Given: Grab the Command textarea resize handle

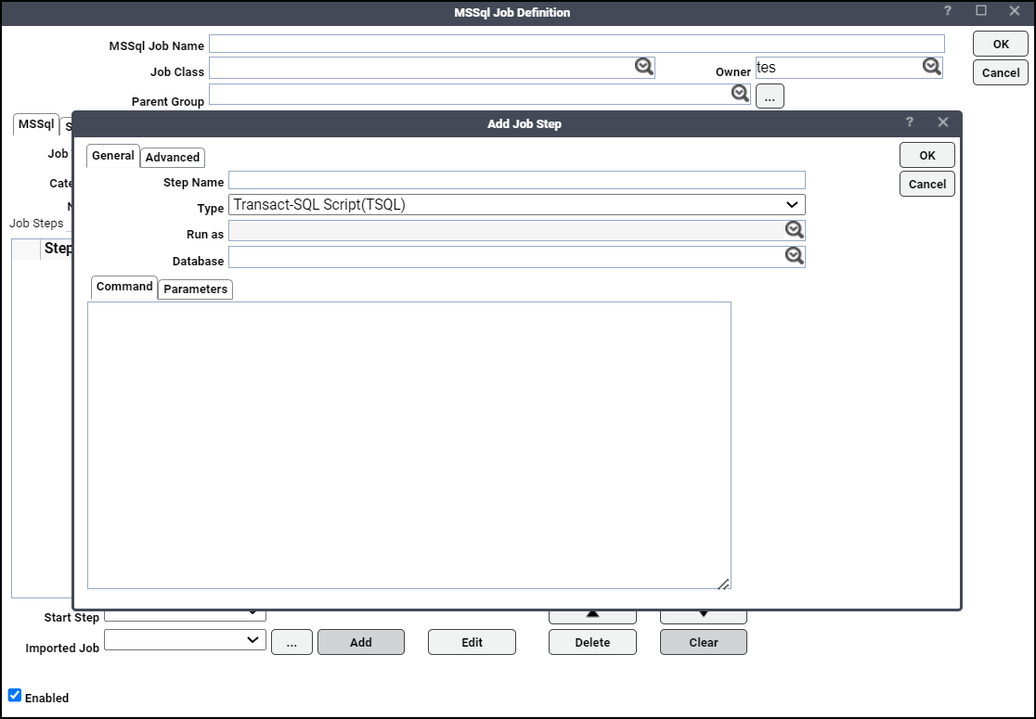Looking at the screenshot, I should pyautogui.click(x=723, y=583).
